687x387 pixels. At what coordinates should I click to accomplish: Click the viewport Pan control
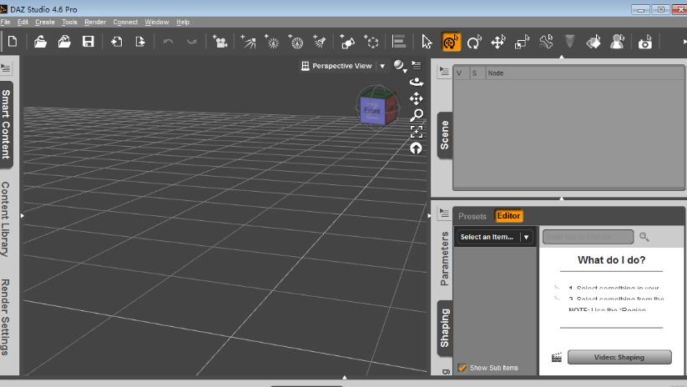(417, 98)
